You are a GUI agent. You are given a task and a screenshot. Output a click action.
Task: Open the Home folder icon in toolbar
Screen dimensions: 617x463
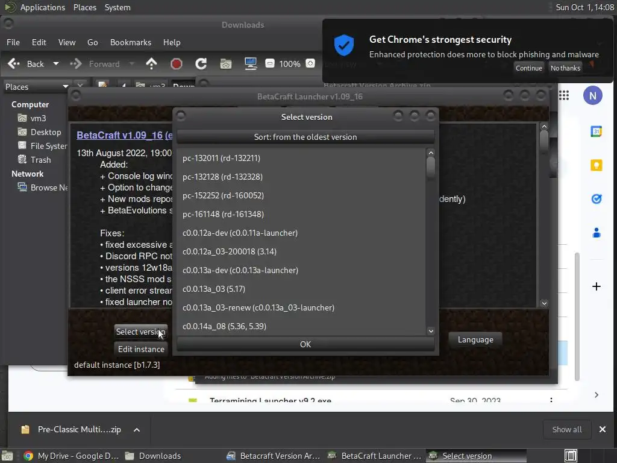pyautogui.click(x=226, y=64)
